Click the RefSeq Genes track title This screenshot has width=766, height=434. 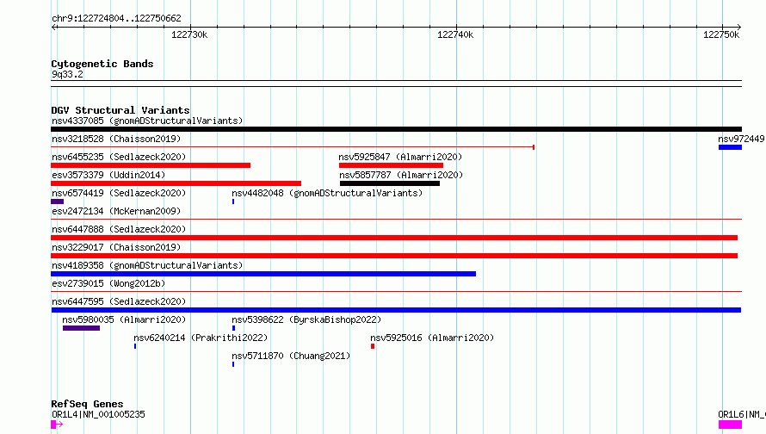pos(88,404)
